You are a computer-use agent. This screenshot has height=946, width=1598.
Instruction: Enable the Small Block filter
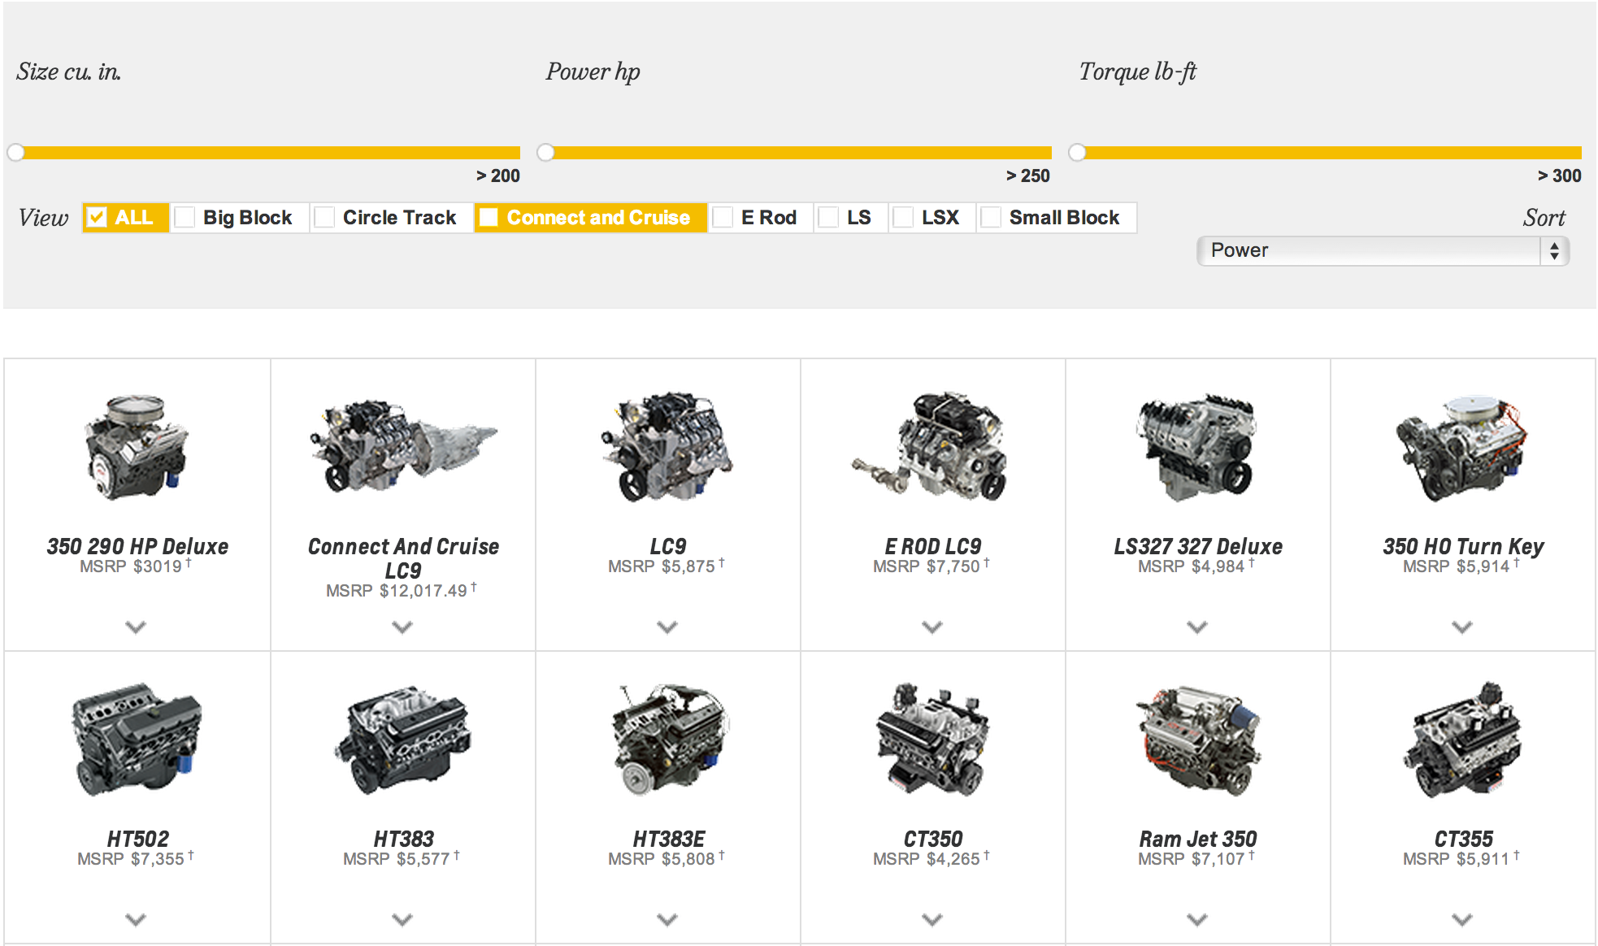tap(991, 218)
